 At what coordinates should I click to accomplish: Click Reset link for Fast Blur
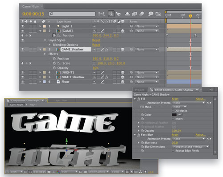[x=175, y=135]
